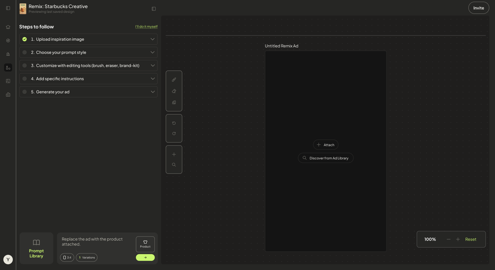Click the Invite button

[478, 8]
